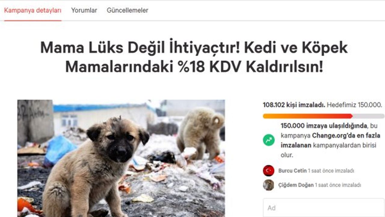The image size is (385, 217).
Task: Click the signature progress bar
Action: pos(324,116)
